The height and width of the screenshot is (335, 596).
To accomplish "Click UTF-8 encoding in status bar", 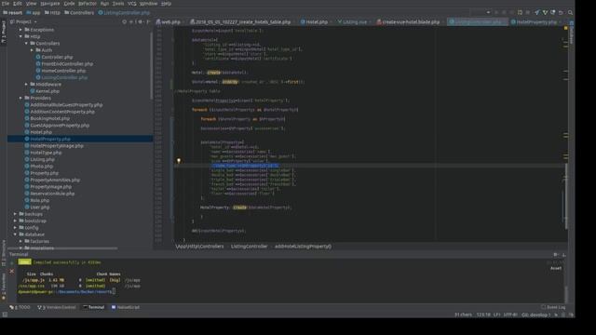I will pyautogui.click(x=510, y=315).
